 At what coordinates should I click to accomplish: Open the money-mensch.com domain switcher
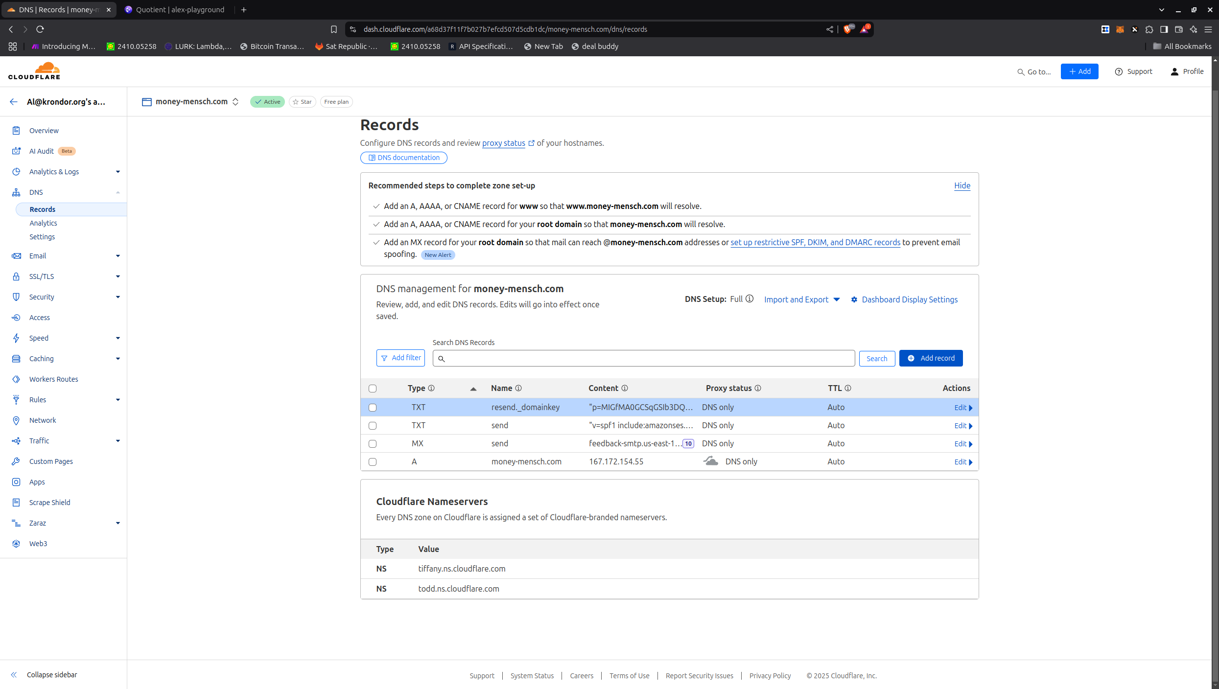[x=235, y=102]
